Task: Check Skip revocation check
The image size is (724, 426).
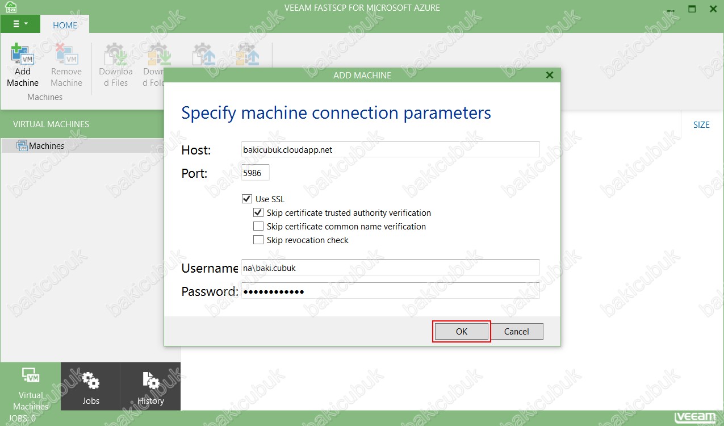Action: click(x=258, y=240)
